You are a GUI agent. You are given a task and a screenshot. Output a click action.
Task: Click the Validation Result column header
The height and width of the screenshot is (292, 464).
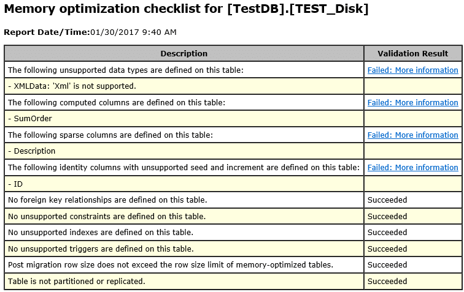tap(412, 54)
